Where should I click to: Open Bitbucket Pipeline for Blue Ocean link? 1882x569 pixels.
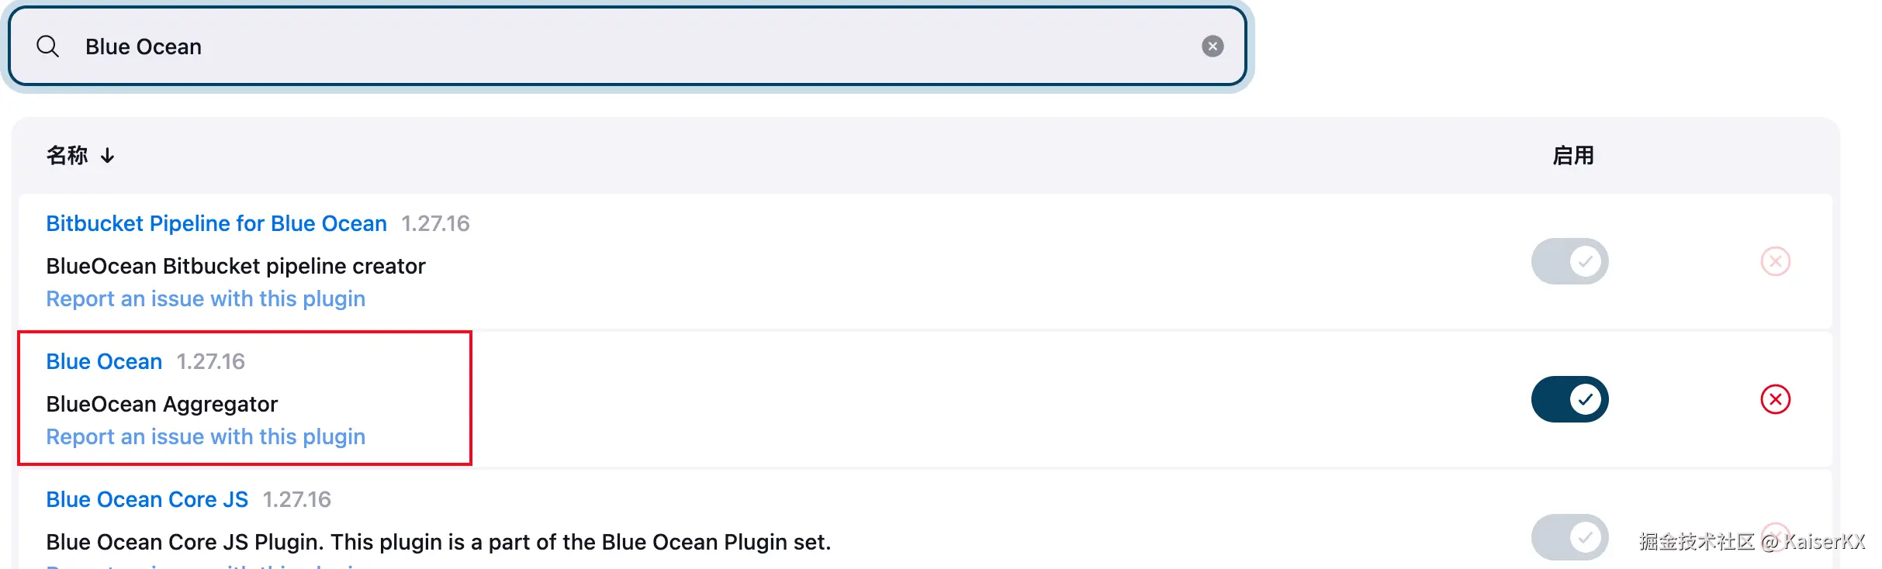(x=216, y=223)
